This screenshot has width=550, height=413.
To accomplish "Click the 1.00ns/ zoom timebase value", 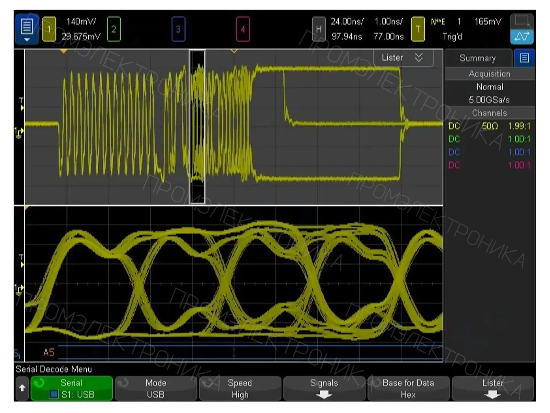I will click(388, 21).
